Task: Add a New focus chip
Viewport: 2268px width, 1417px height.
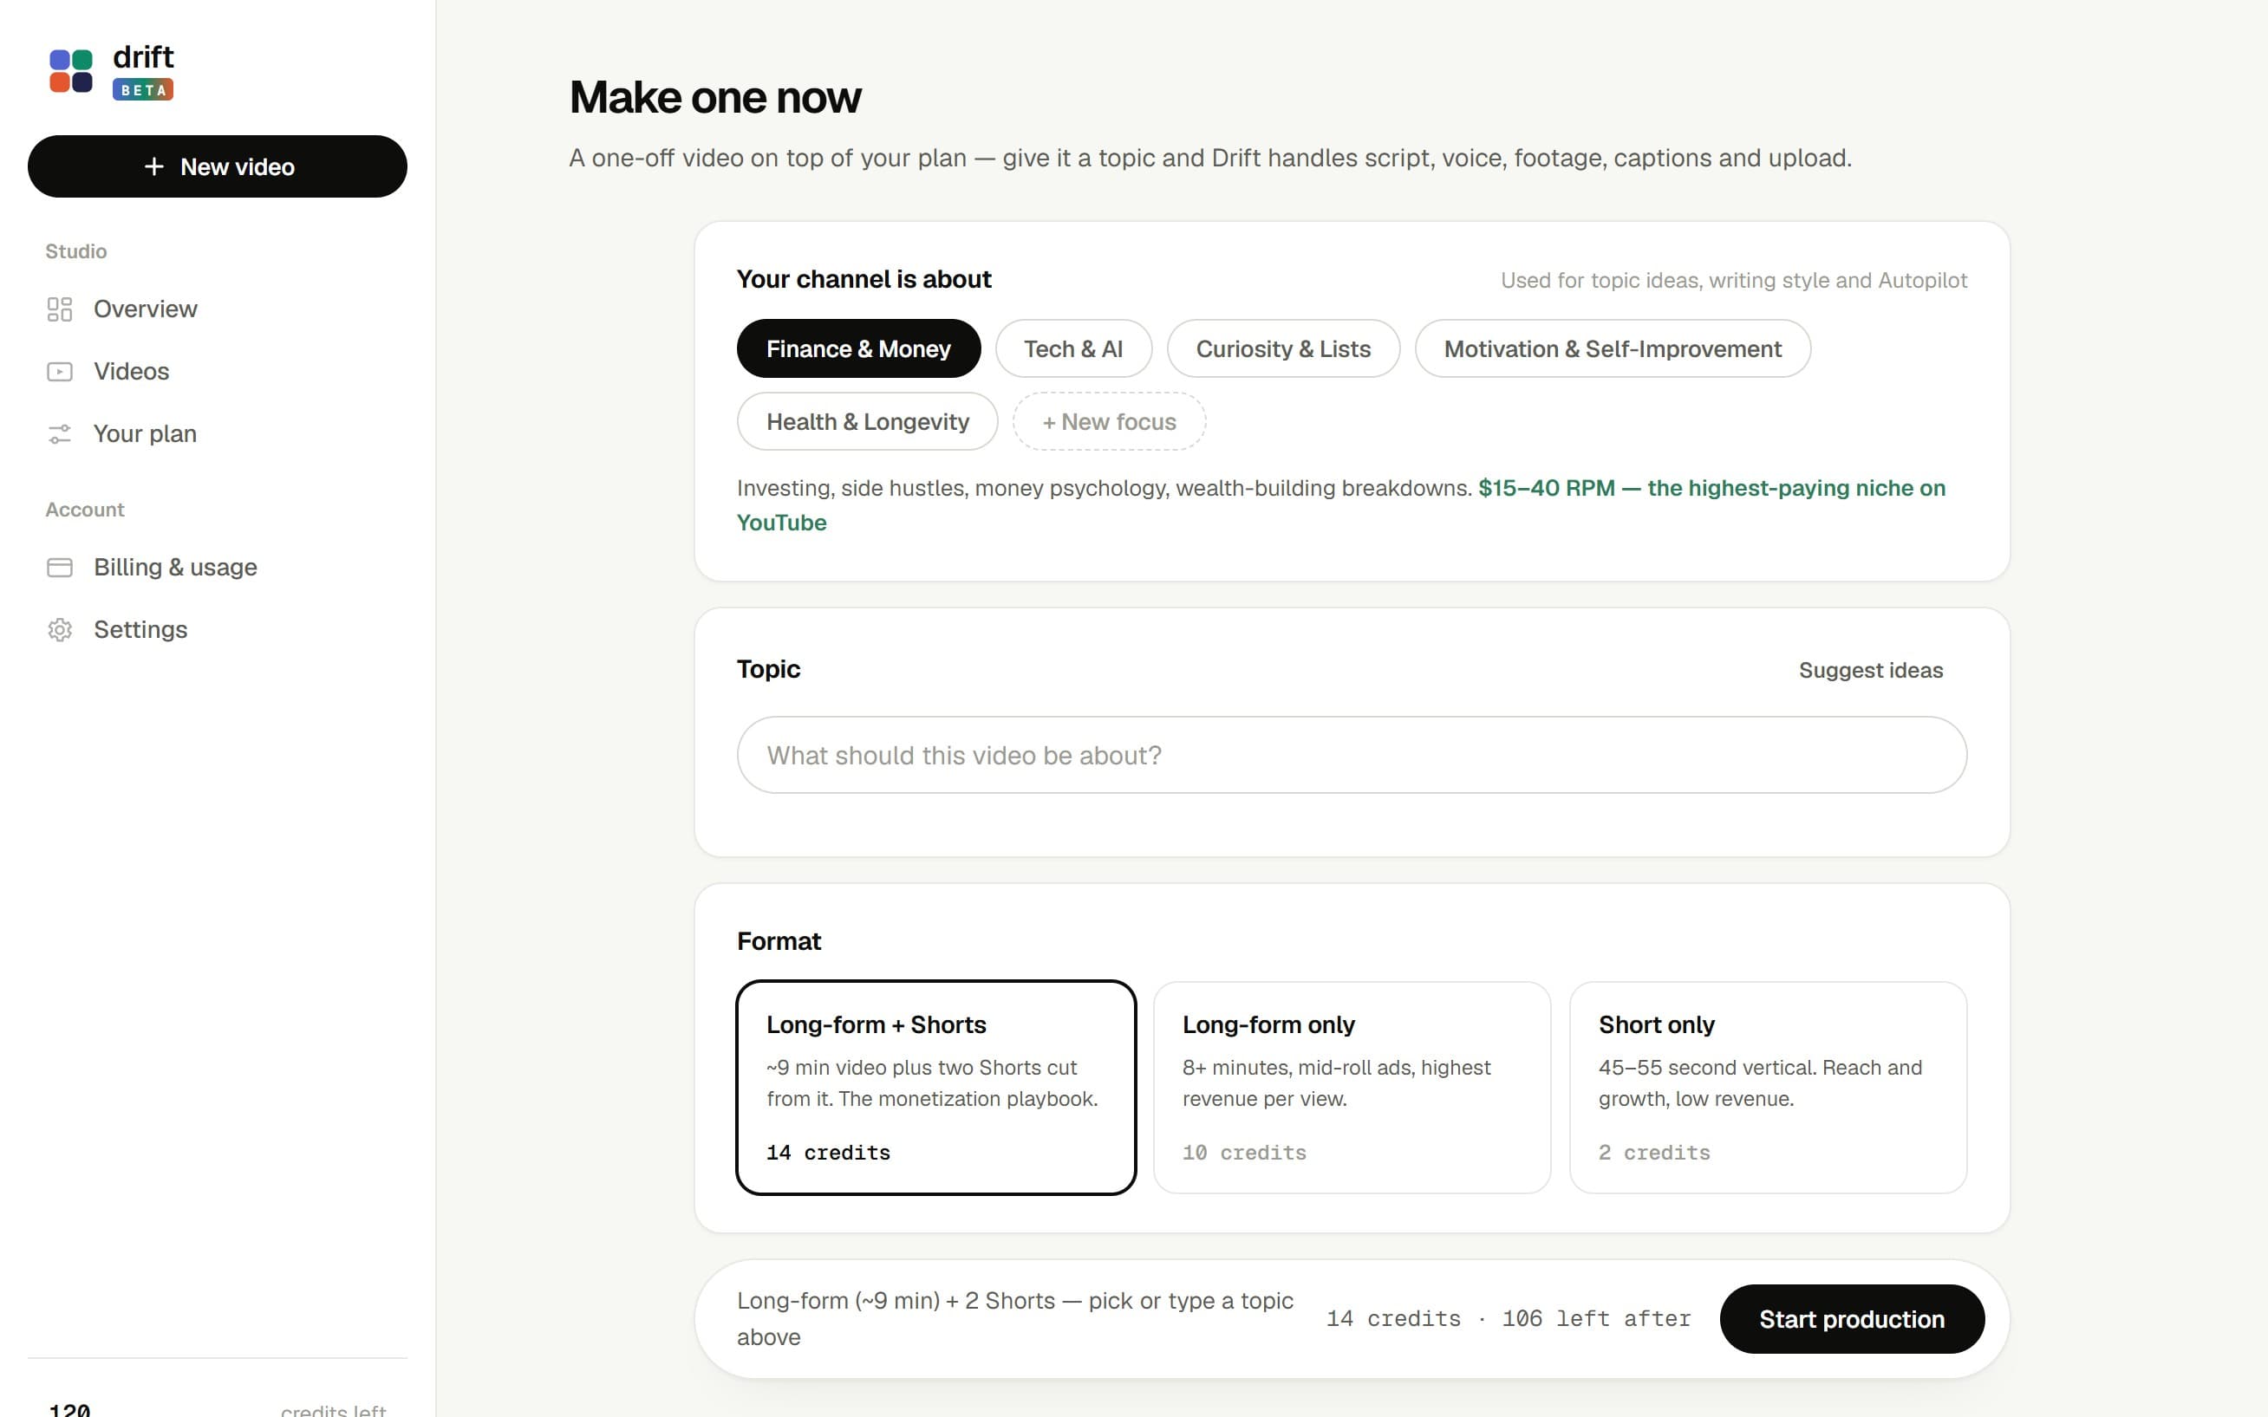Action: pyautogui.click(x=1109, y=422)
